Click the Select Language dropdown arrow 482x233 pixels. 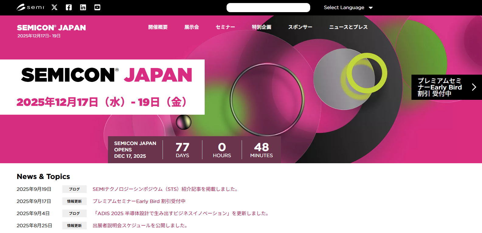point(371,8)
